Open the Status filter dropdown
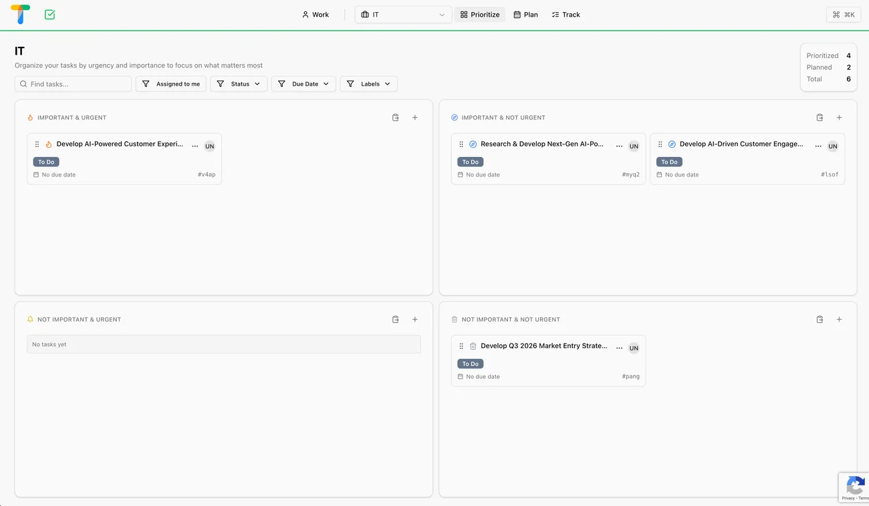This screenshot has width=869, height=506. pos(239,84)
